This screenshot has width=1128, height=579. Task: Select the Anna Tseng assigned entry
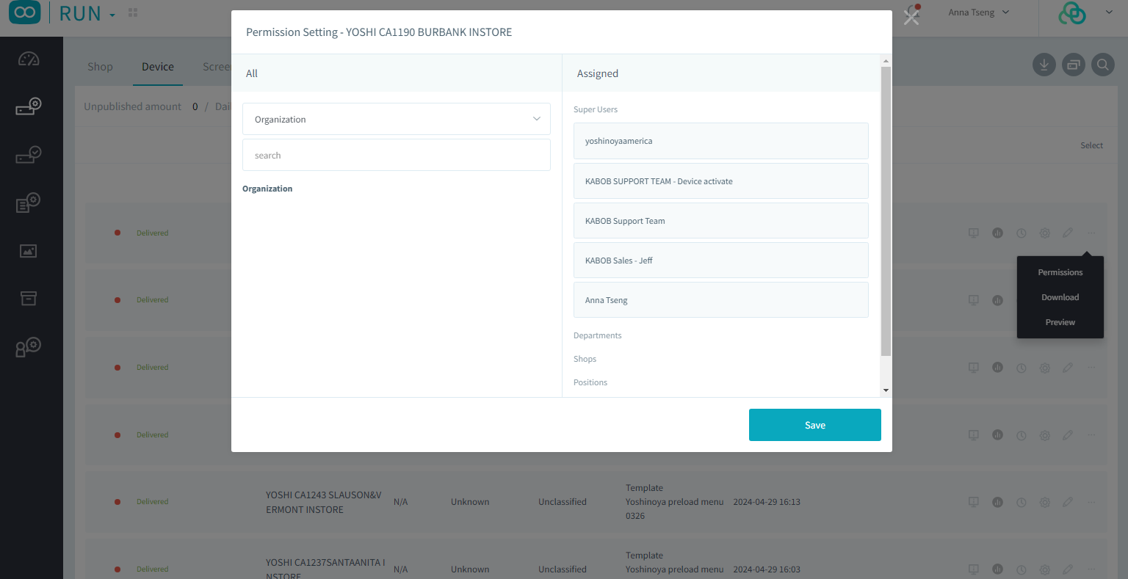721,300
